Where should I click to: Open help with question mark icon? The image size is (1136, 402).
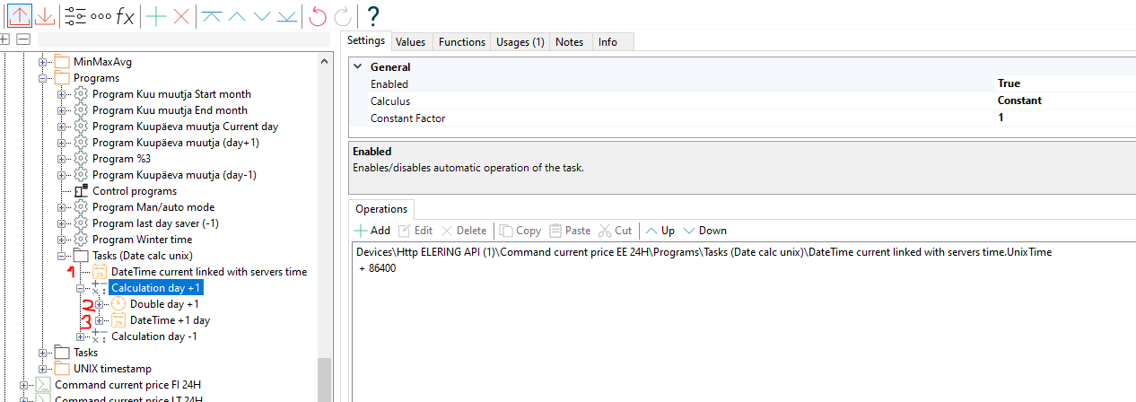click(373, 15)
